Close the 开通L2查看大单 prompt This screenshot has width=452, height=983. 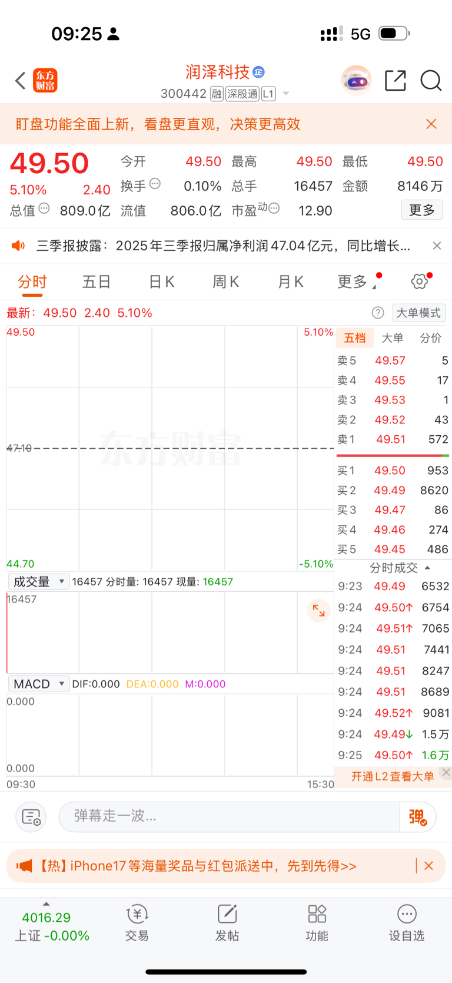click(446, 772)
